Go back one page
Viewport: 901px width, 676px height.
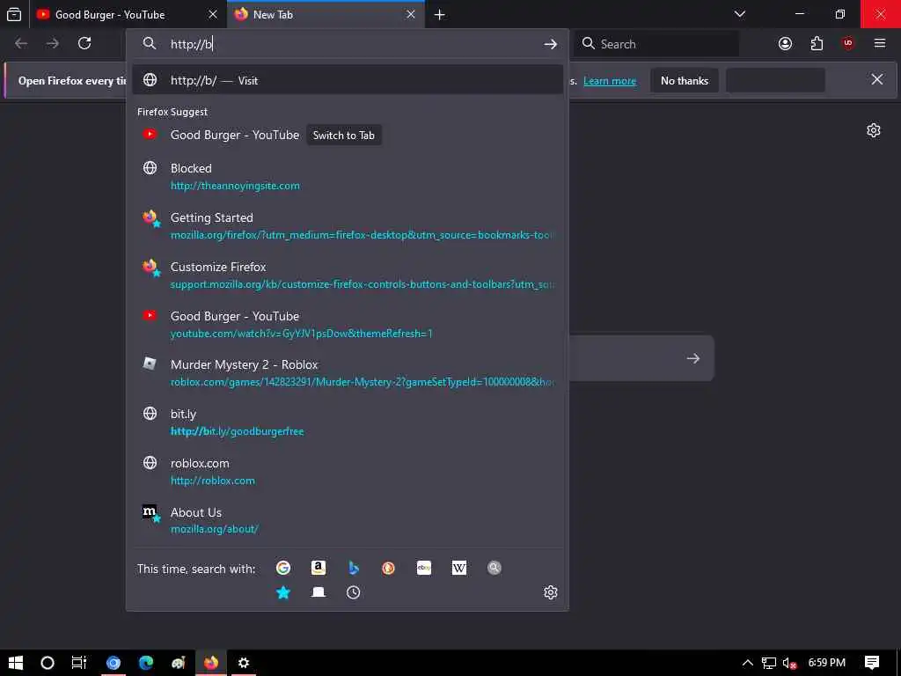[x=21, y=44]
